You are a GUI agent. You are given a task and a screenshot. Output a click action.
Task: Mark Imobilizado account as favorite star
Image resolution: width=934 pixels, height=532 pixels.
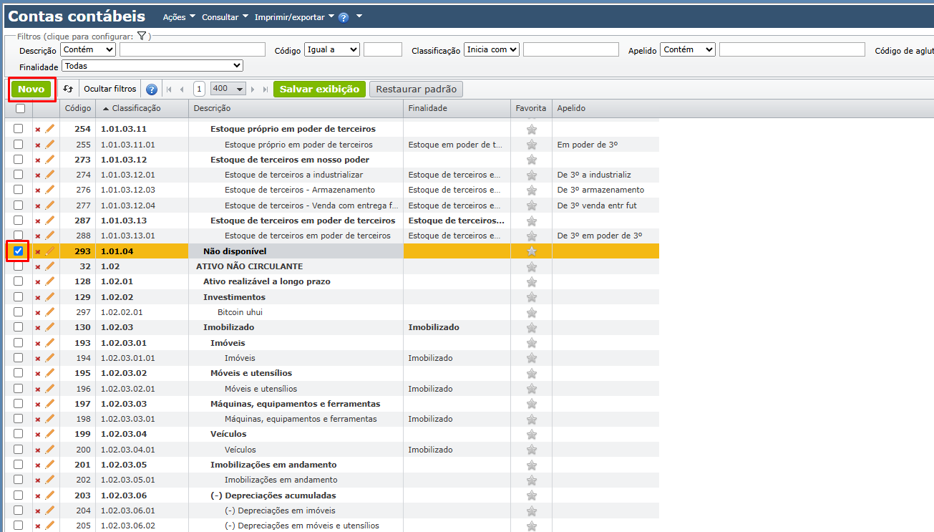point(531,328)
